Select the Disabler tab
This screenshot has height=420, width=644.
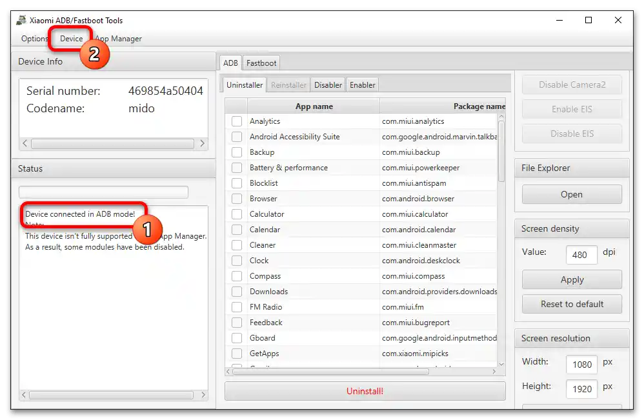tap(328, 85)
